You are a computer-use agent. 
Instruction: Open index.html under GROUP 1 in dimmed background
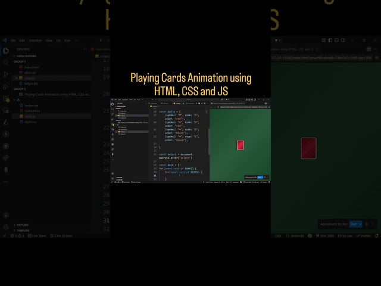pos(32,67)
